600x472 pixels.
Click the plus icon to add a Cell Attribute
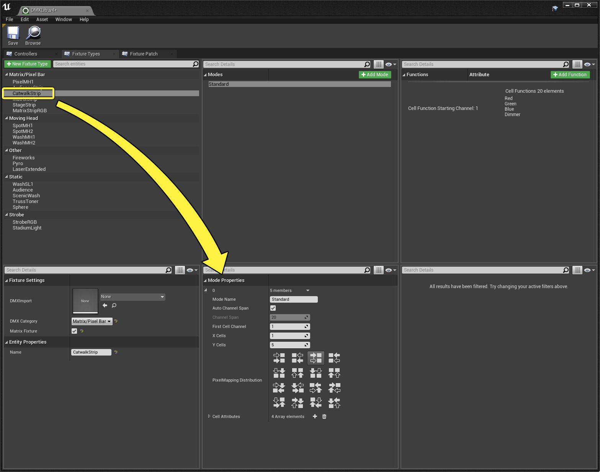315,416
